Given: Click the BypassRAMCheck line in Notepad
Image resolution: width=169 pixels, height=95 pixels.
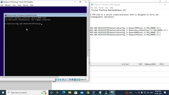Looking at the screenshot, I should 125,32.
